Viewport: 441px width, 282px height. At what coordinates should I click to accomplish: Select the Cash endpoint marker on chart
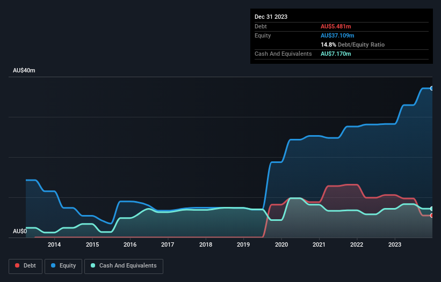[x=432, y=209]
